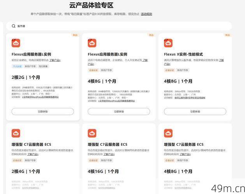This screenshot has width=245, height=194.
Task: Click 立即体验 button for 2核2G Flexus L实例
Action: tap(43, 111)
